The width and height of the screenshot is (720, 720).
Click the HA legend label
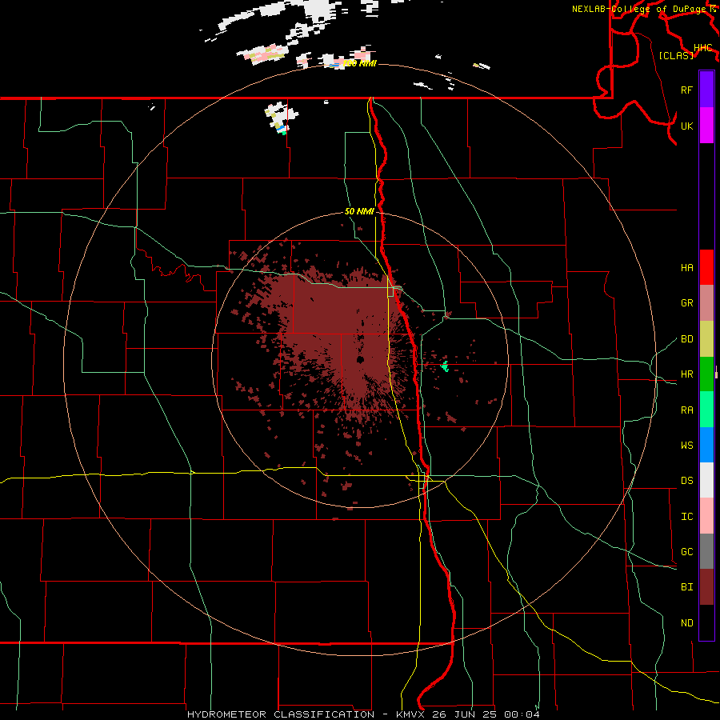[686, 267]
